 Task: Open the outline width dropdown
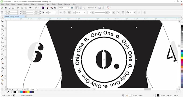(85, 12)
